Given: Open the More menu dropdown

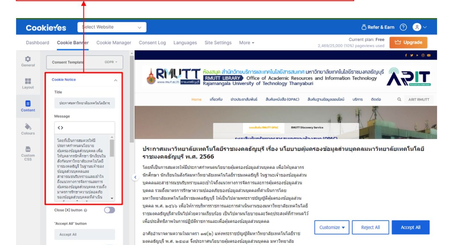Looking at the screenshot, I should (x=247, y=43).
